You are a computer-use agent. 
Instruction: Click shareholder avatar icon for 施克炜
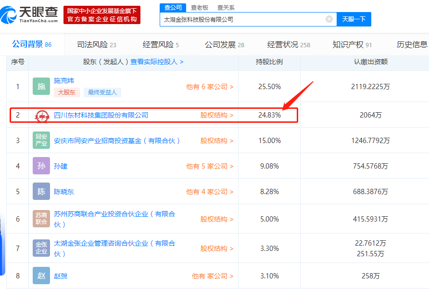click(x=41, y=87)
